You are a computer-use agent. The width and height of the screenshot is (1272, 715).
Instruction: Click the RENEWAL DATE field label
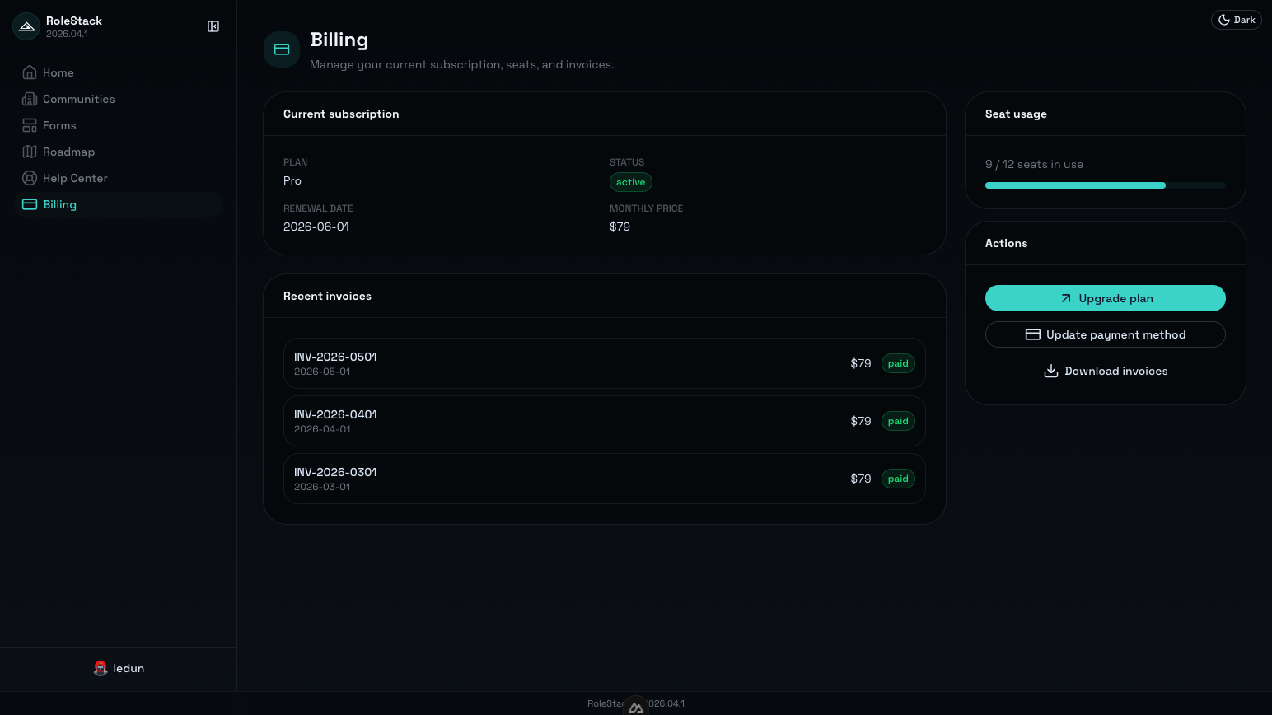(x=318, y=208)
